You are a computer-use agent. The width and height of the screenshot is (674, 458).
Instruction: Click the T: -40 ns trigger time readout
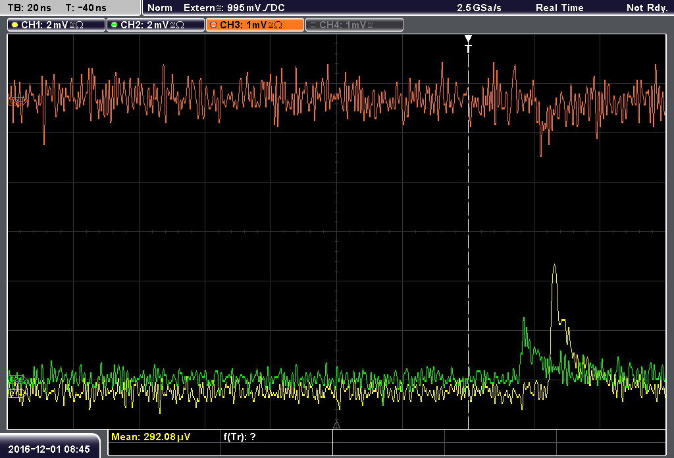point(86,8)
